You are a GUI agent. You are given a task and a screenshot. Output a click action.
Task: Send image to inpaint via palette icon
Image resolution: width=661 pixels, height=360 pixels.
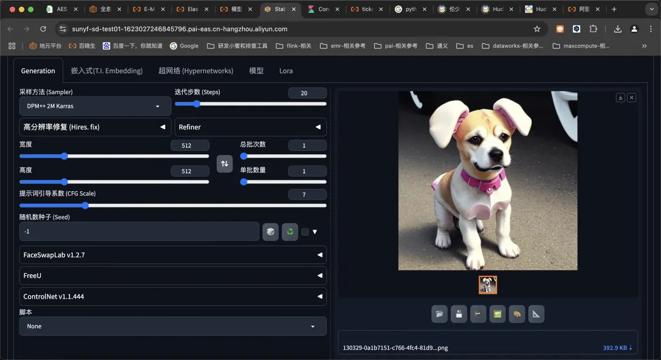517,314
